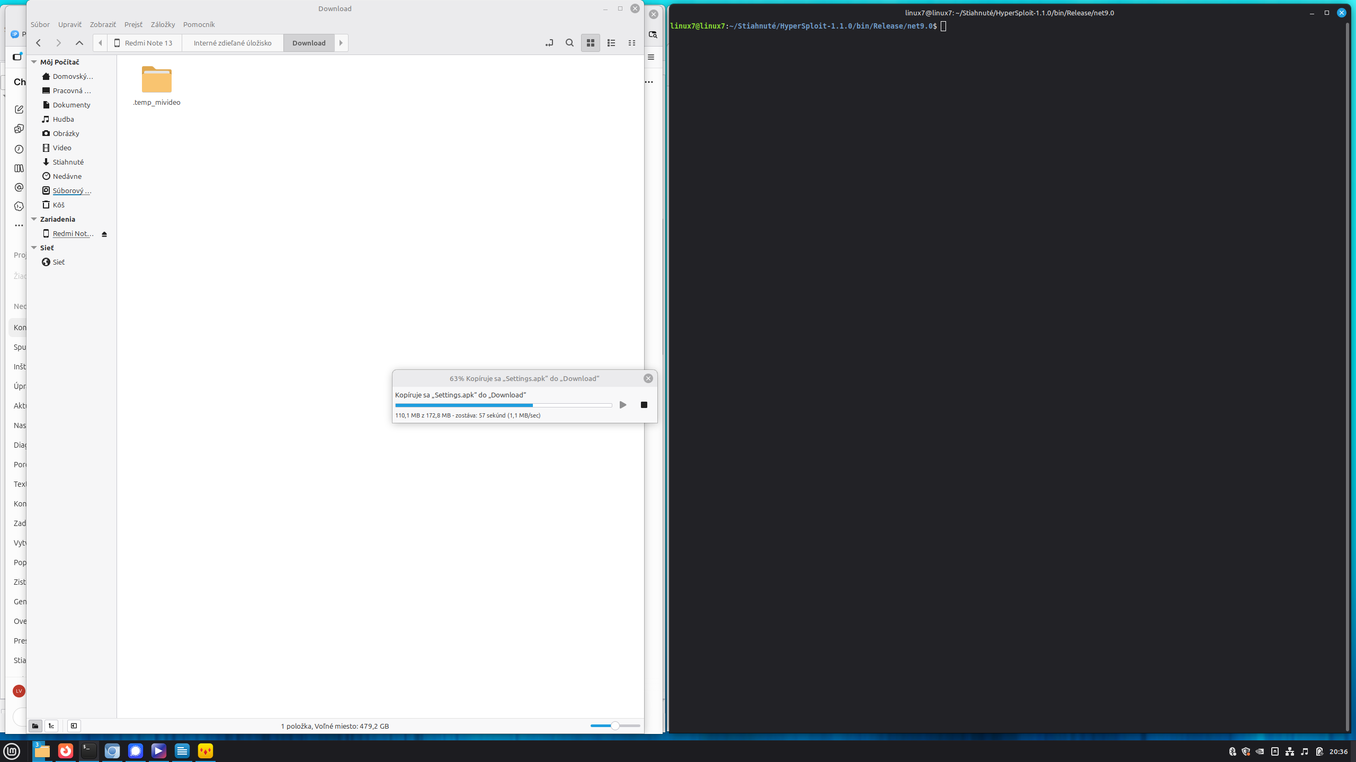
Task: Go back with the left arrow button
Action: (39, 43)
